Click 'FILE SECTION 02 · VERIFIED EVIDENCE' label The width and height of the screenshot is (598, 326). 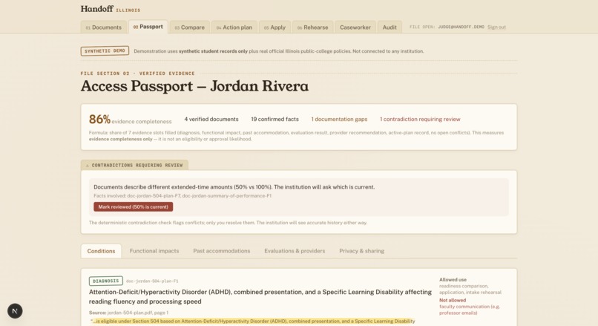(137, 74)
